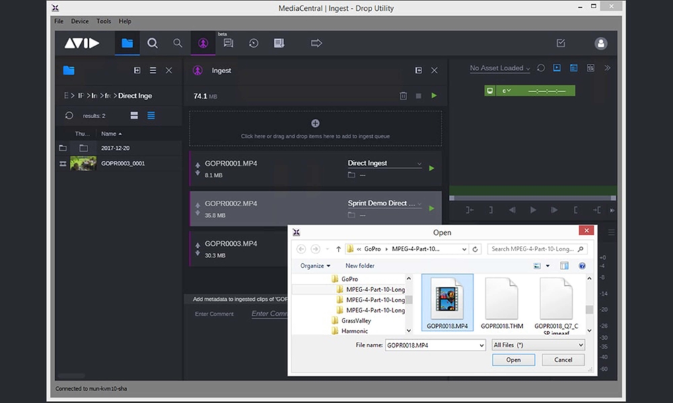Click Open button in dialog
This screenshot has width=673, height=403.
[513, 360]
